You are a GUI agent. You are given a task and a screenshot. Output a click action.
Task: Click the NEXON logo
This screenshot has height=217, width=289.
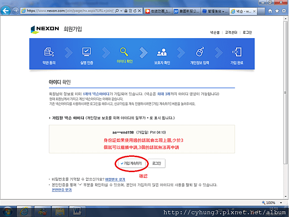point(45,29)
